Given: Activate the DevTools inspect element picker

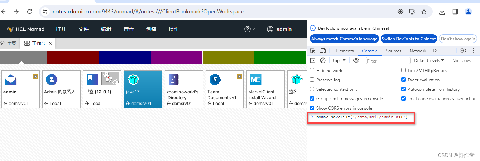Looking at the screenshot, I should point(313,51).
